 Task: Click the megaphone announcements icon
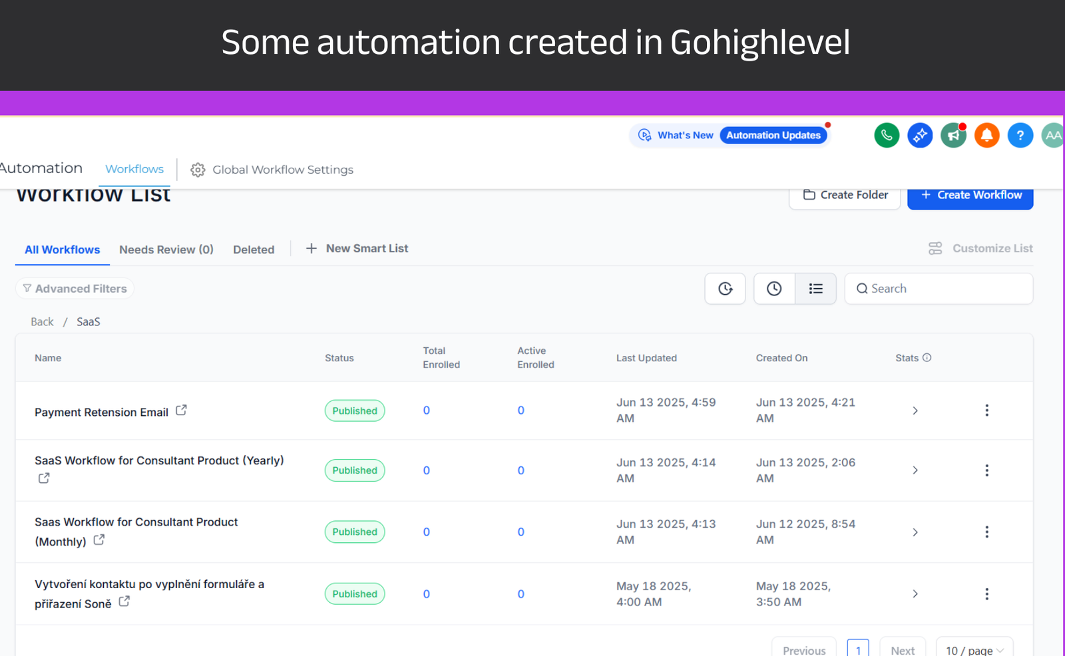(953, 136)
